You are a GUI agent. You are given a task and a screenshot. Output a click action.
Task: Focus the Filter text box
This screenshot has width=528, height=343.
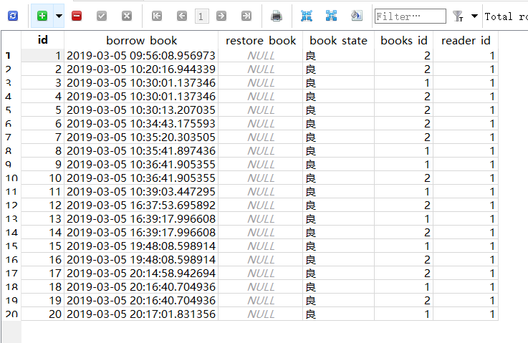coord(410,16)
